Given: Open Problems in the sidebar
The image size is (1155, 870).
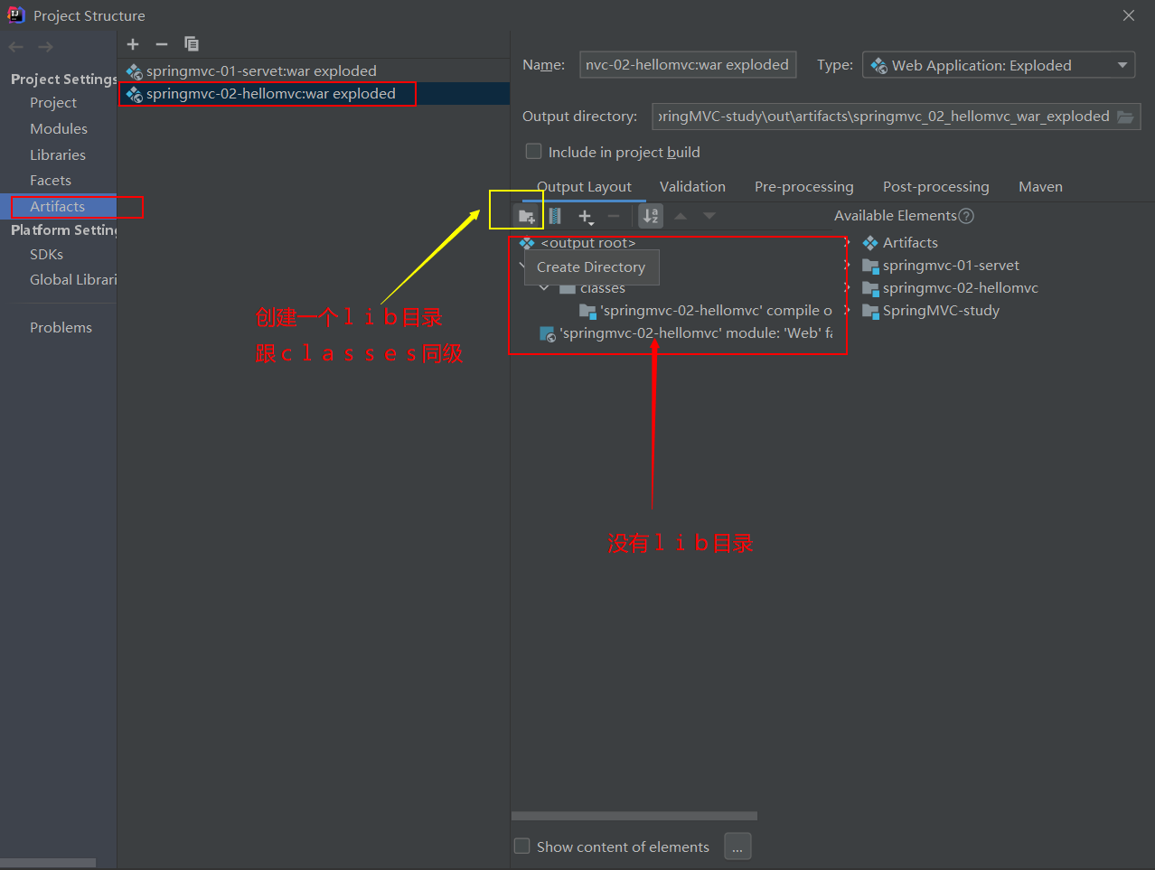Looking at the screenshot, I should click(59, 328).
